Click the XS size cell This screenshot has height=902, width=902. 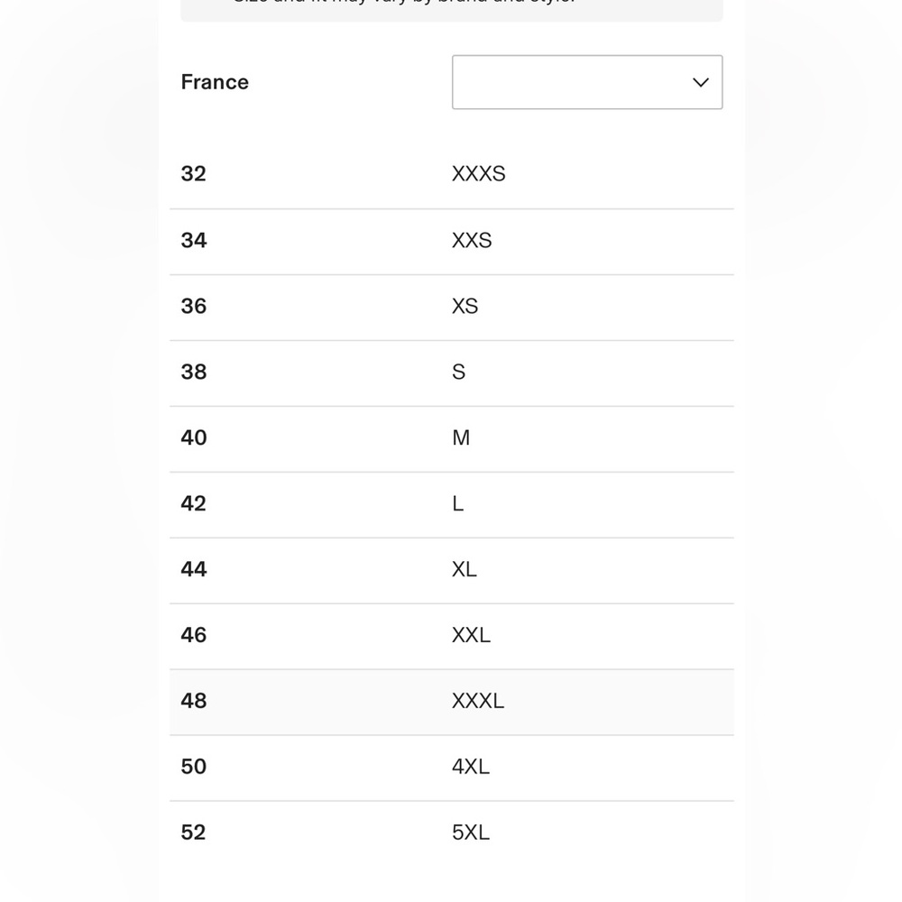click(x=465, y=307)
